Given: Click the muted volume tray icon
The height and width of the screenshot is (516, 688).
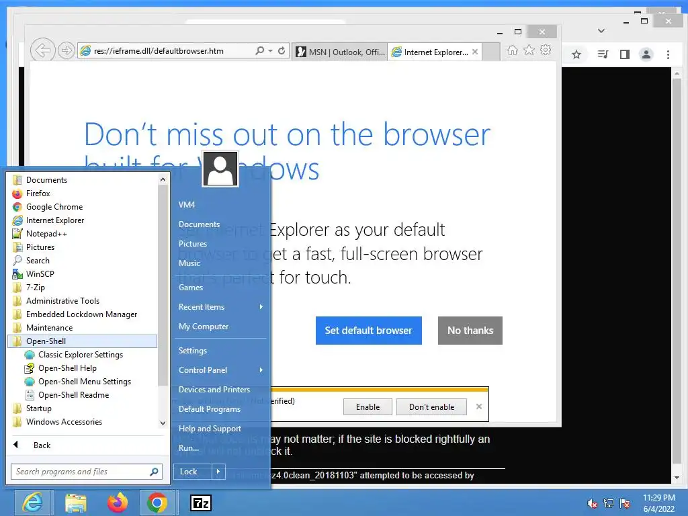Looking at the screenshot, I should [x=593, y=503].
